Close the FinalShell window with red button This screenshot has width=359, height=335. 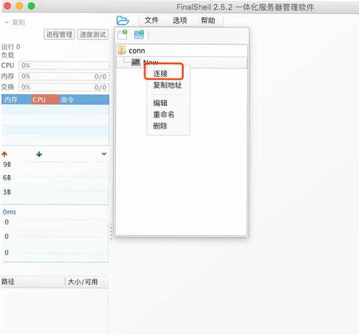tap(7, 5)
